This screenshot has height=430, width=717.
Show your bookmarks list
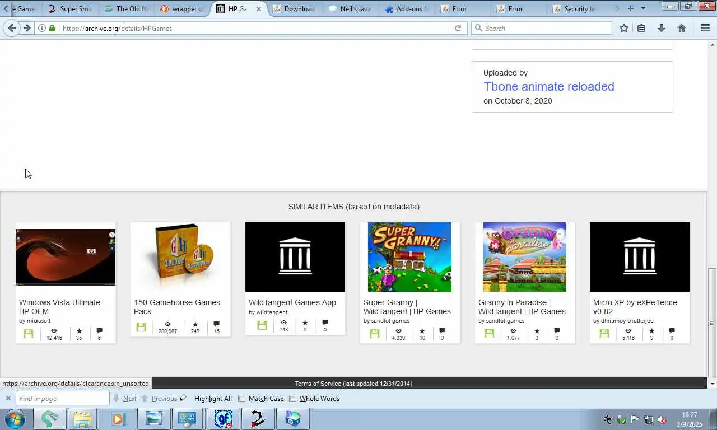coord(642,28)
